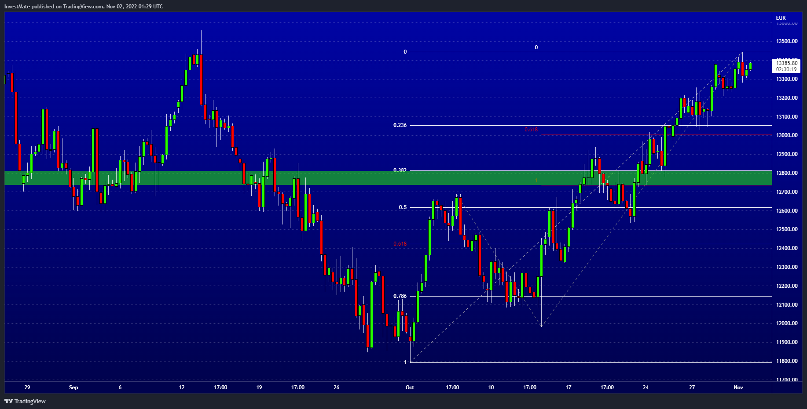Select the centered 0 label above the top Fibonacci line

(x=536, y=47)
